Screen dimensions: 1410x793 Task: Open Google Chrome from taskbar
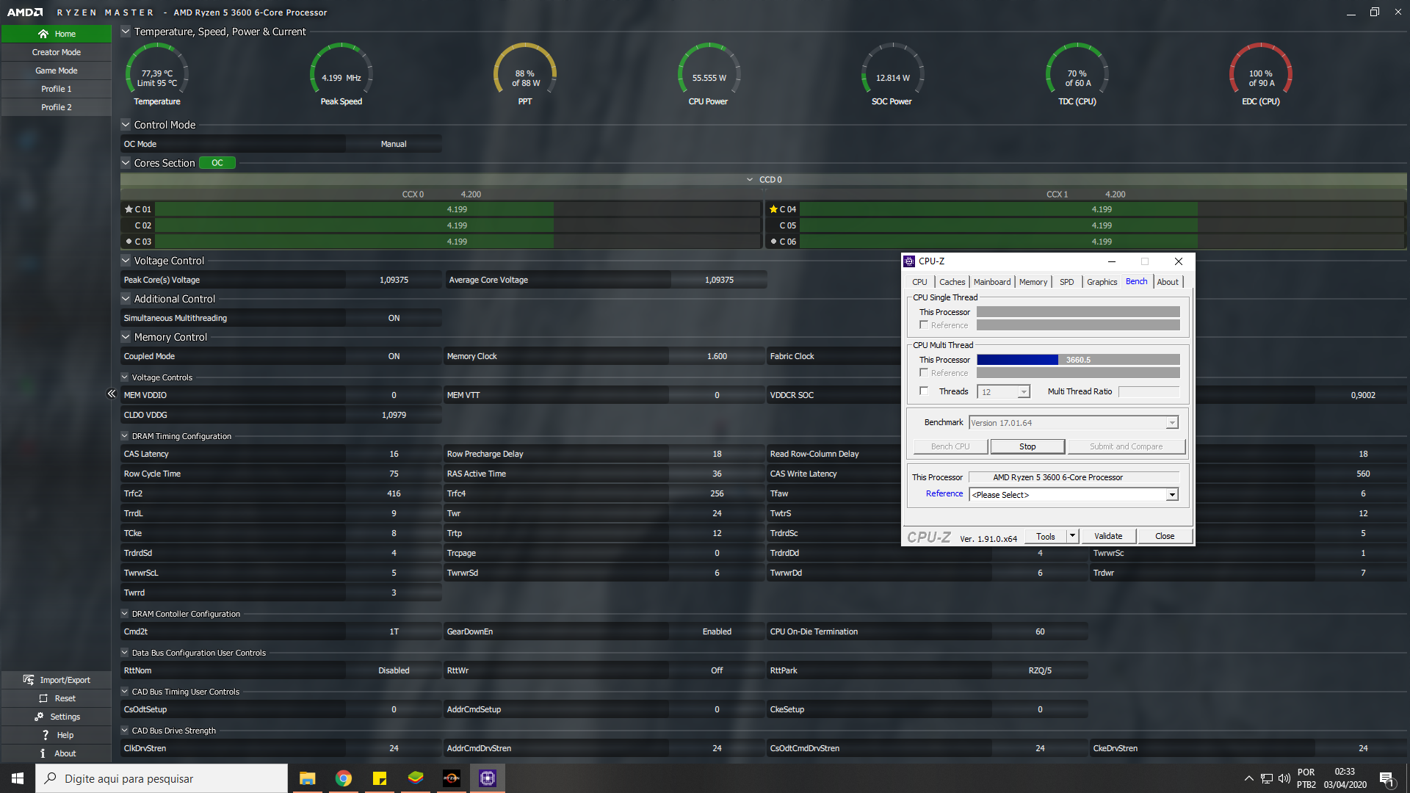click(x=343, y=778)
